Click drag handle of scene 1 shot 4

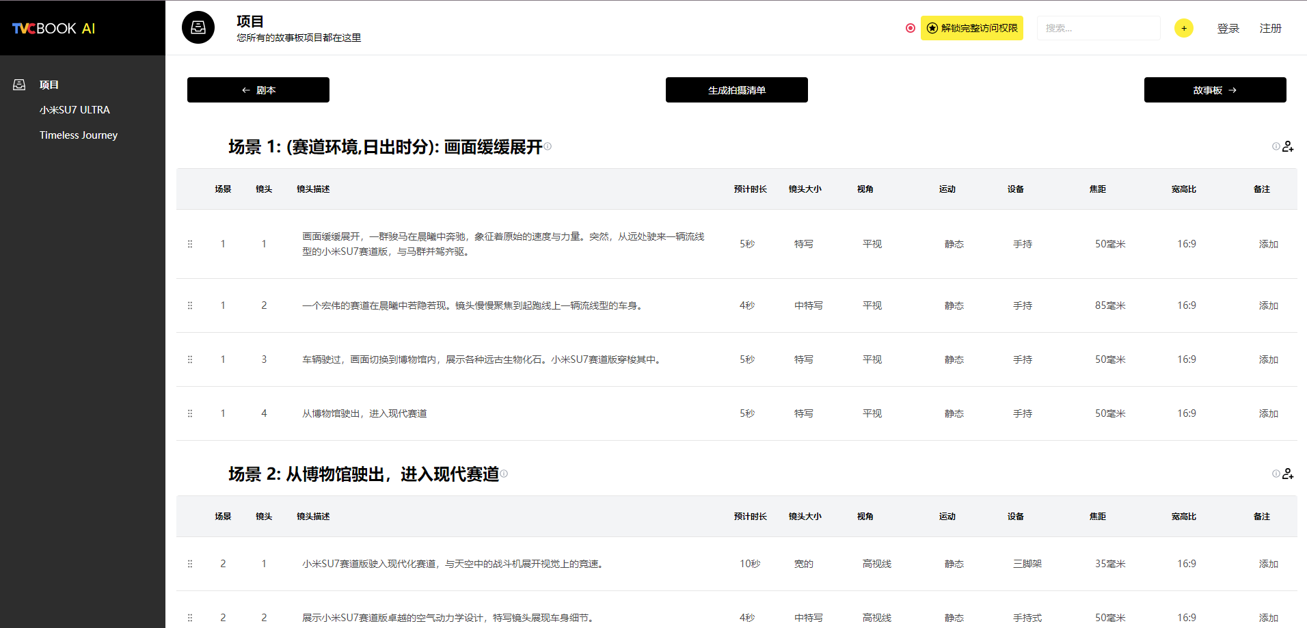click(190, 413)
